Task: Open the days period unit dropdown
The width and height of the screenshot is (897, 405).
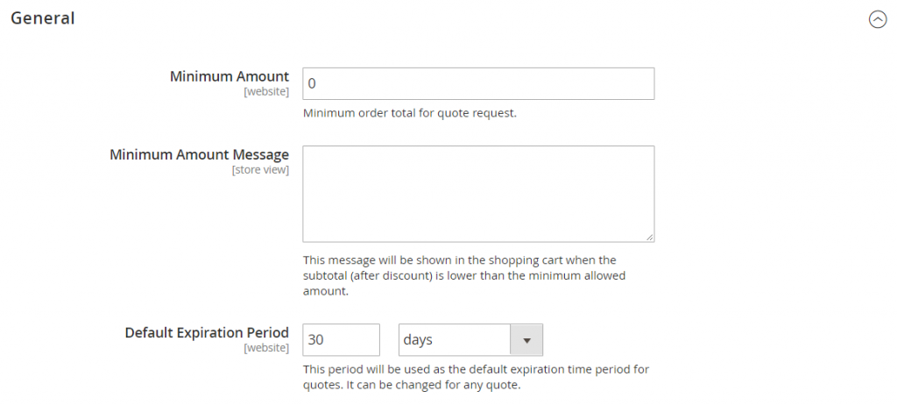Action: tap(470, 340)
